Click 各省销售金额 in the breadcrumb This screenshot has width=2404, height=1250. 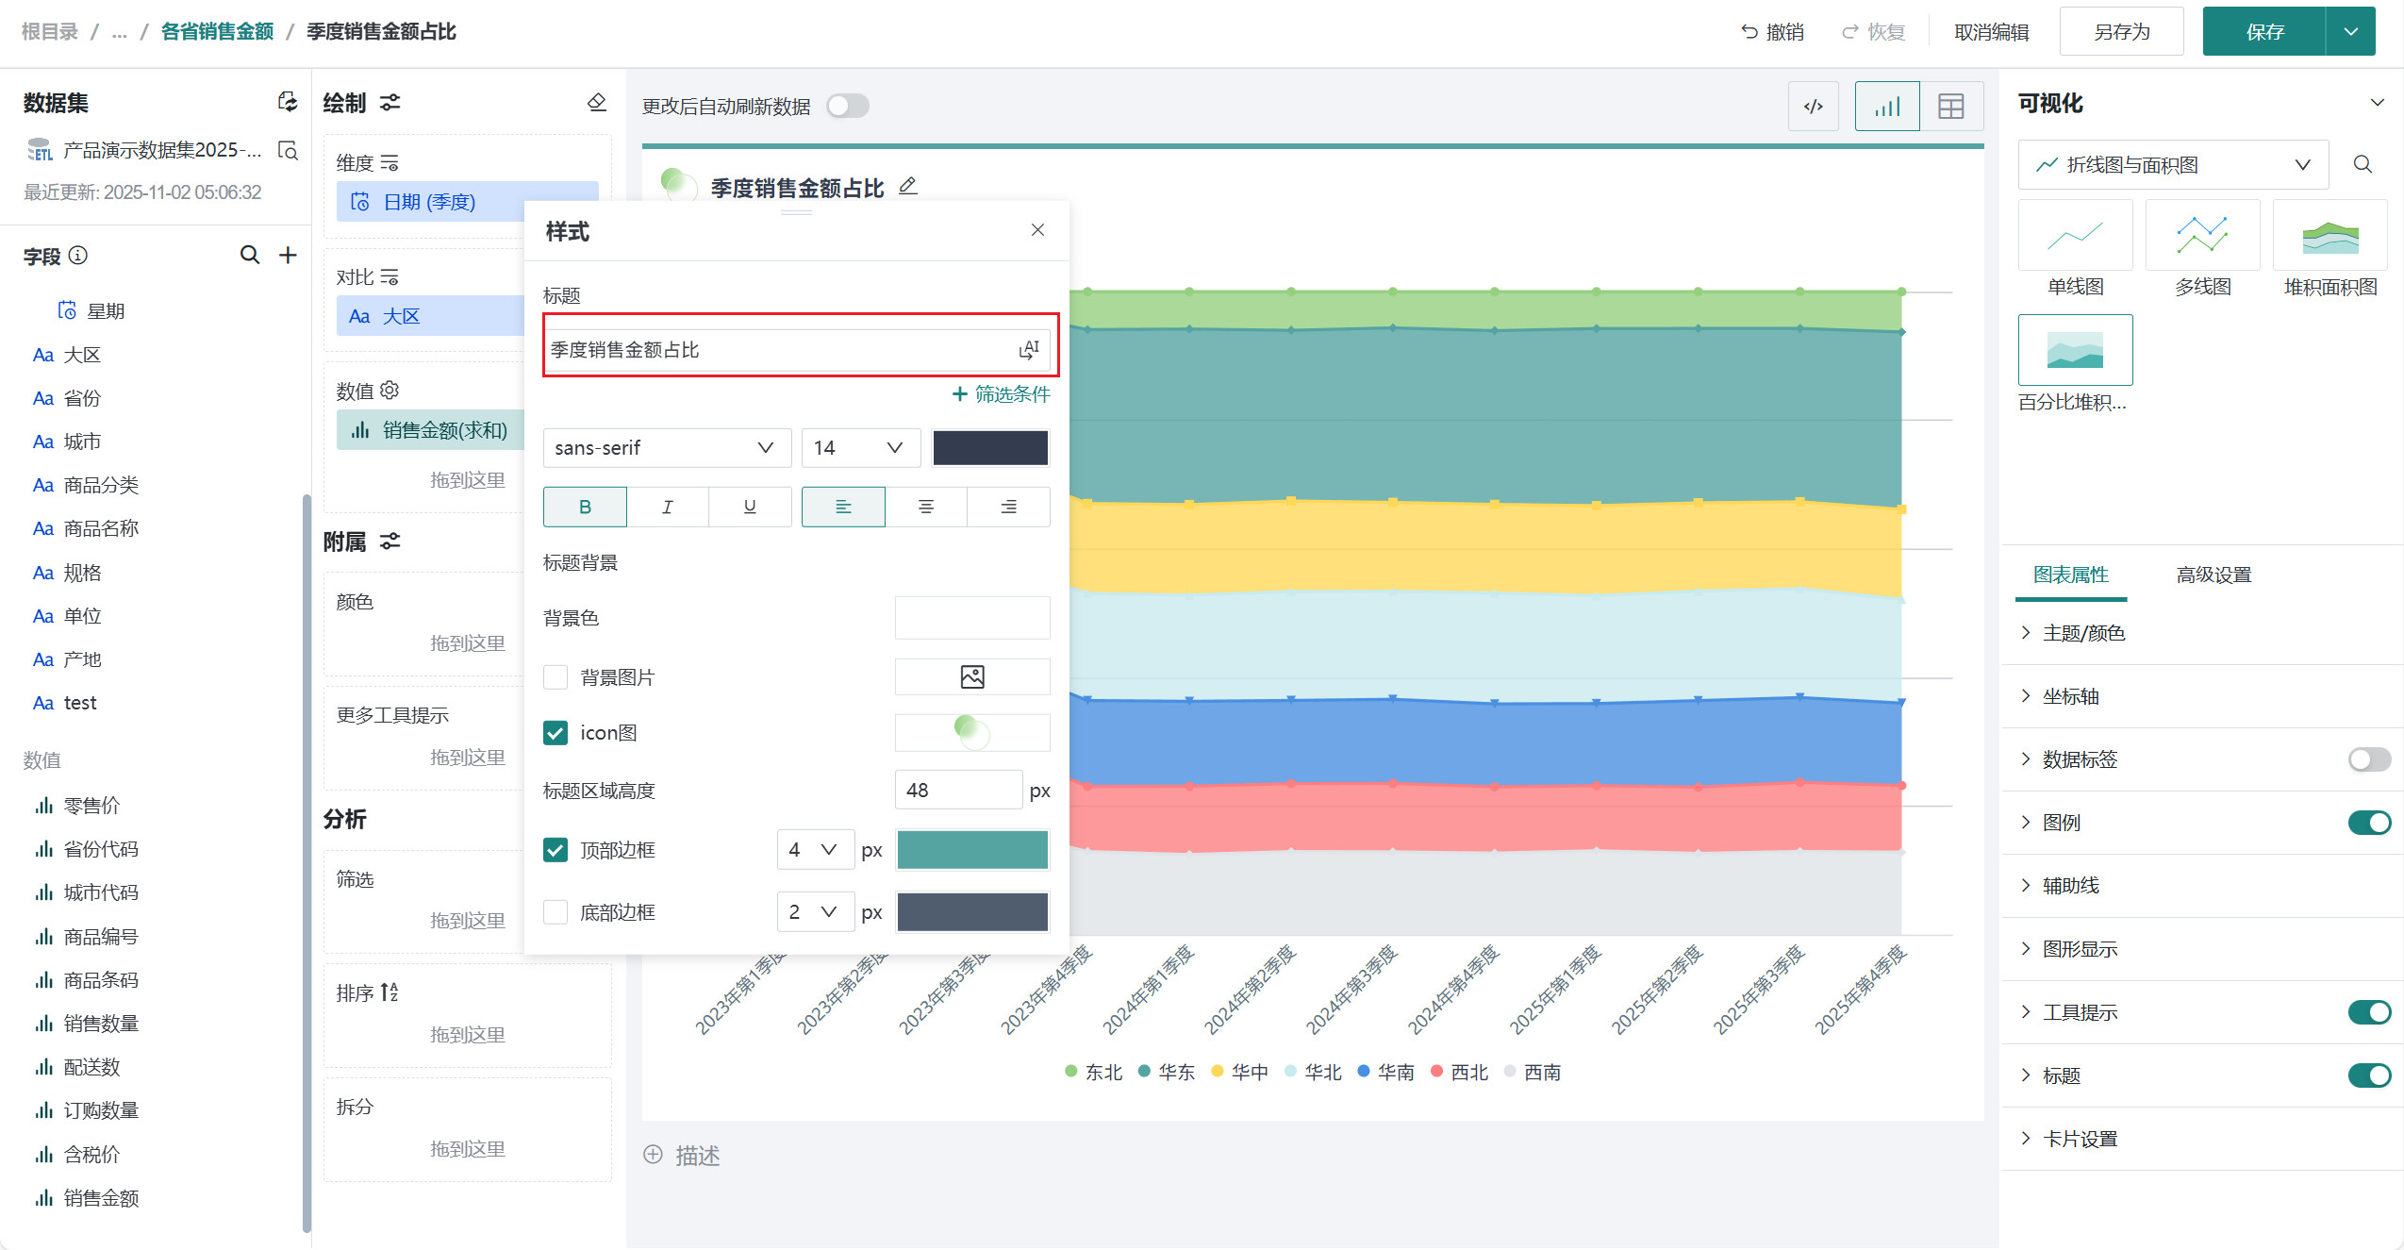point(217,31)
